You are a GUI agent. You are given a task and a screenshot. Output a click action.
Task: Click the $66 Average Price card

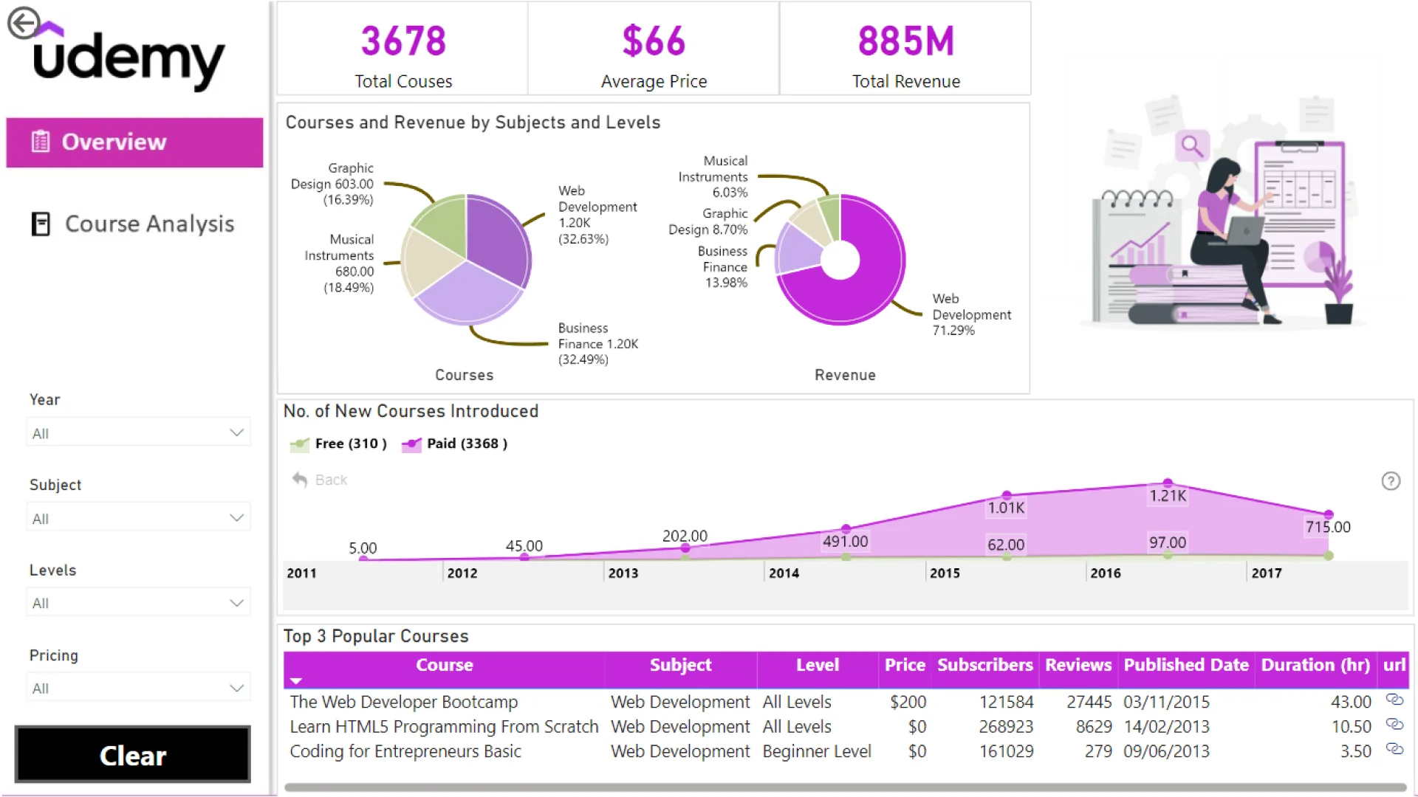point(654,49)
